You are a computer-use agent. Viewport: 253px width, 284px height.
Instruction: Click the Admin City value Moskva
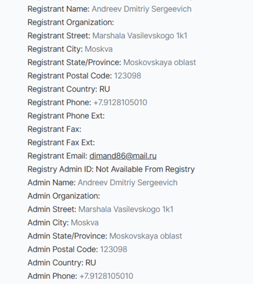pos(85,223)
